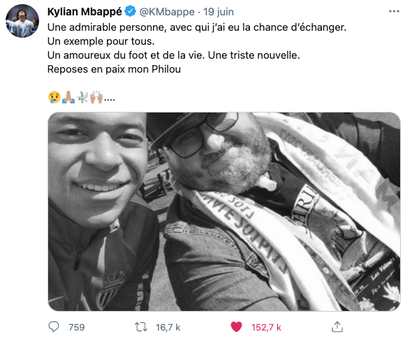
Task: Click the 152,7 k likes count
Action: (x=266, y=327)
